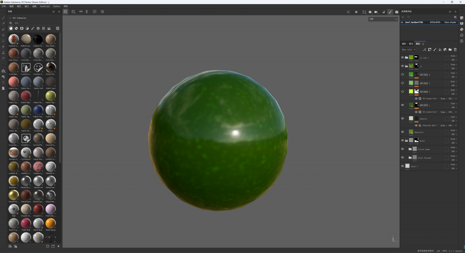Open the first menu in the menu bar
This screenshot has width=465, height=253.
click(x=4, y=6)
